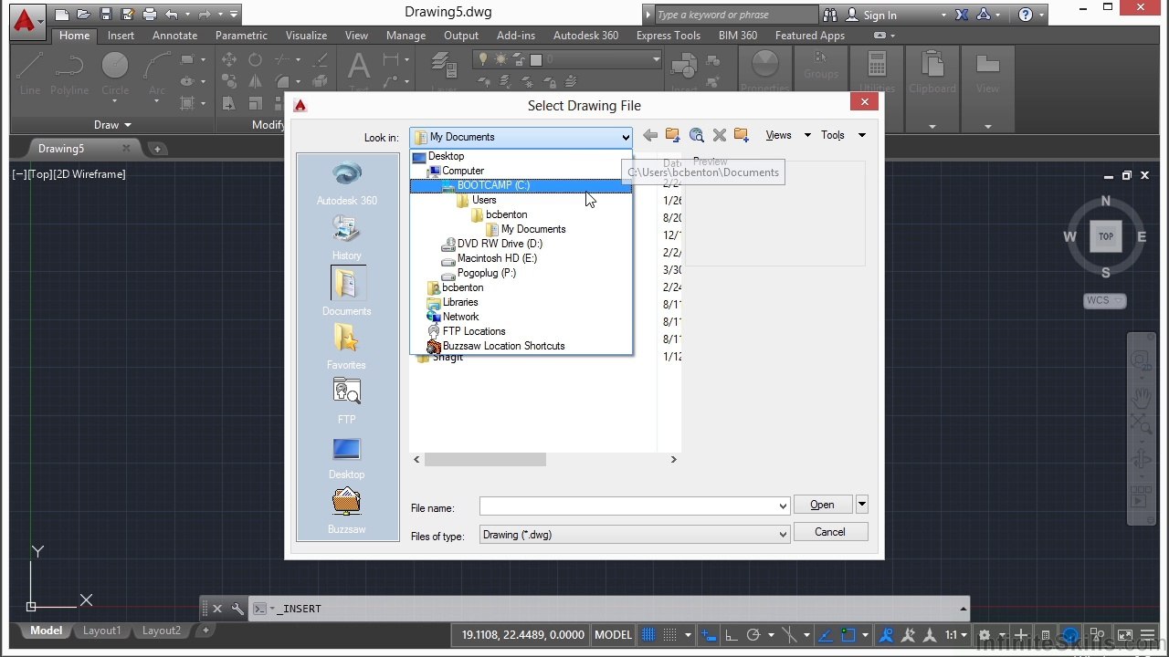Click Sign In in the title bar
Viewport: 1169px width, 657px height.
[879, 16]
